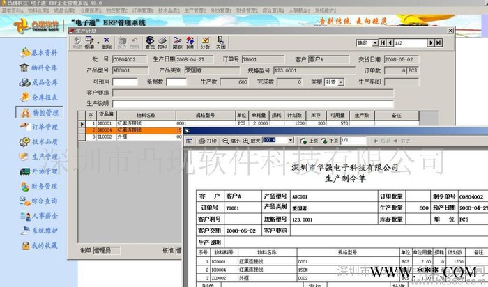488x287 pixels.
Task: Click 缩小 zoom out in preview
Action: point(231,141)
